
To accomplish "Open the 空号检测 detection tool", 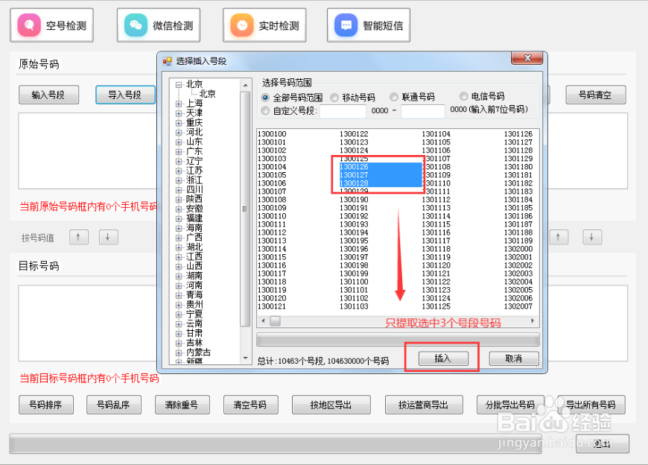I will pyautogui.click(x=51, y=24).
